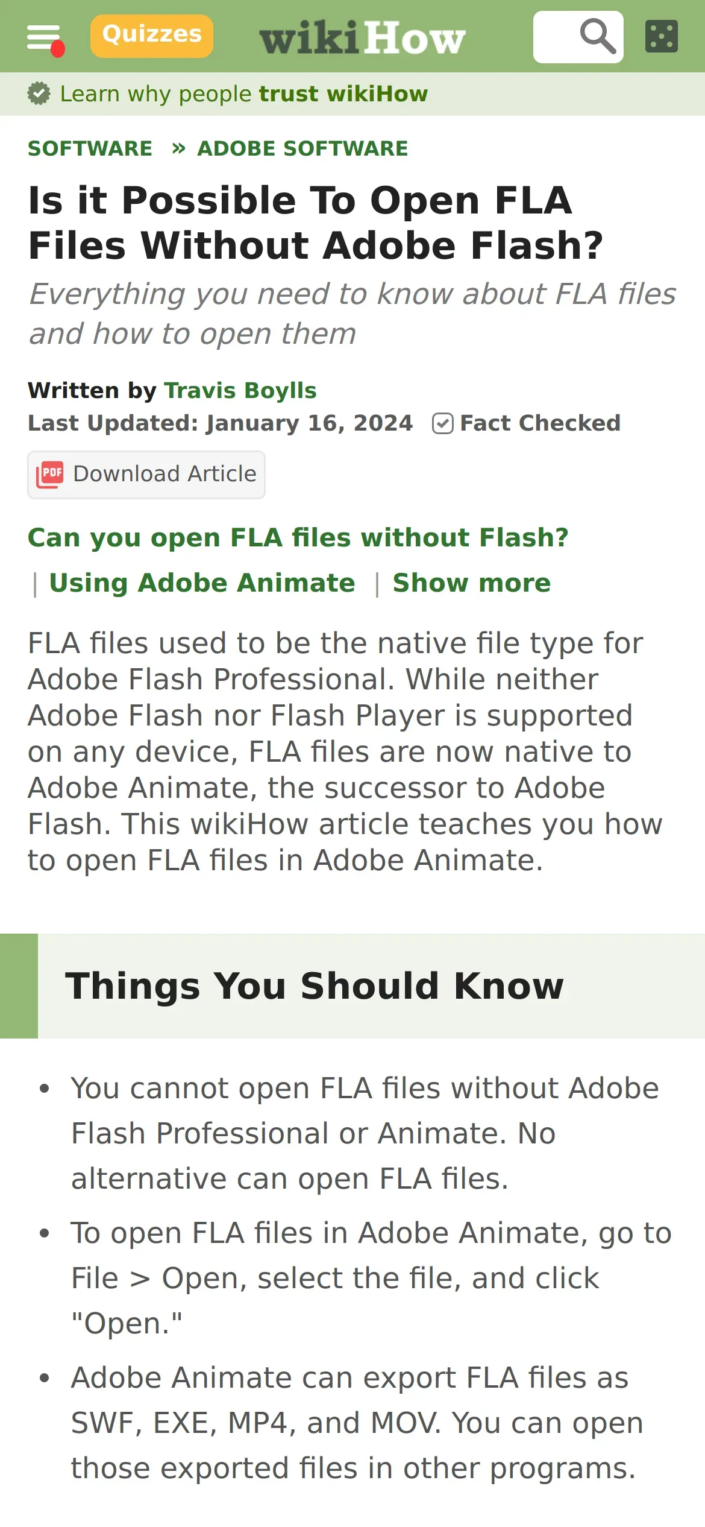Image resolution: width=705 pixels, height=1527 pixels.
Task: Open the Quizzes page
Action: 151,36
